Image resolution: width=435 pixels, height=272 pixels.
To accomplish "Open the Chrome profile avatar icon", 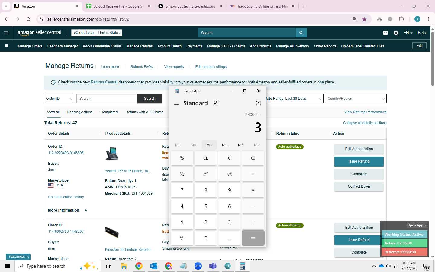I will click(x=417, y=19).
